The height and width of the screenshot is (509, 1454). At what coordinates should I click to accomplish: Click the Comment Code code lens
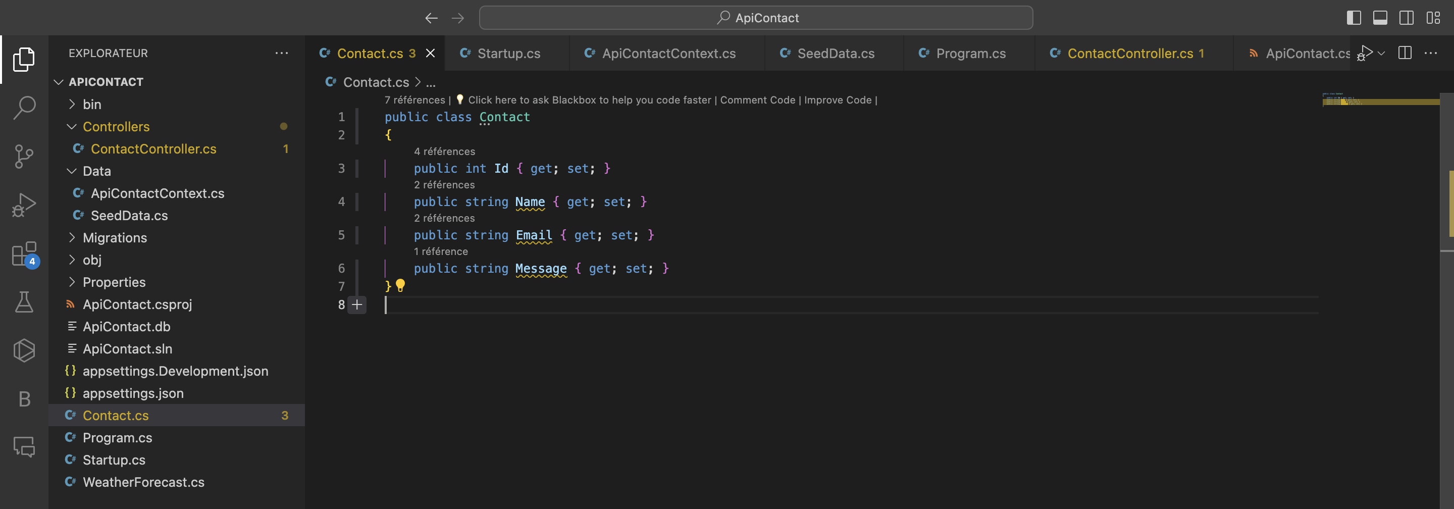click(x=757, y=100)
